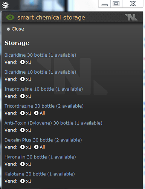Image resolution: width=145 pixels, height=189 pixels.
Task: Vend all Tricordrazine 30 bottles
Action: 40,113
